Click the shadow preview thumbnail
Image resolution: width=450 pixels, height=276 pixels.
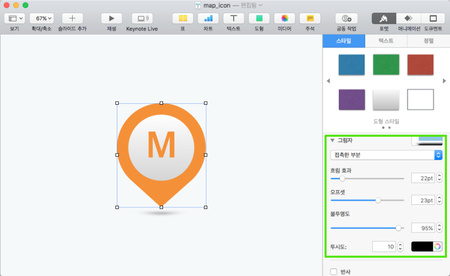[427, 141]
